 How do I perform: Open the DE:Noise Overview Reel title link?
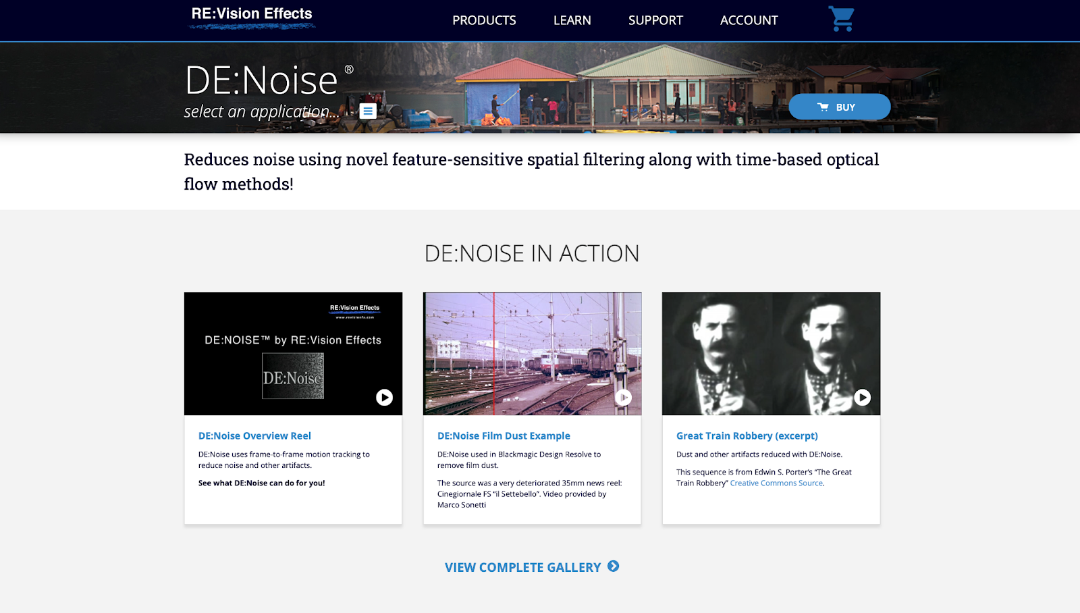pyautogui.click(x=254, y=436)
